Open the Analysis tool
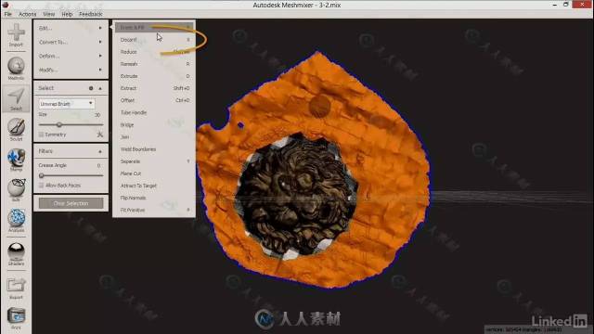 pyautogui.click(x=16, y=221)
